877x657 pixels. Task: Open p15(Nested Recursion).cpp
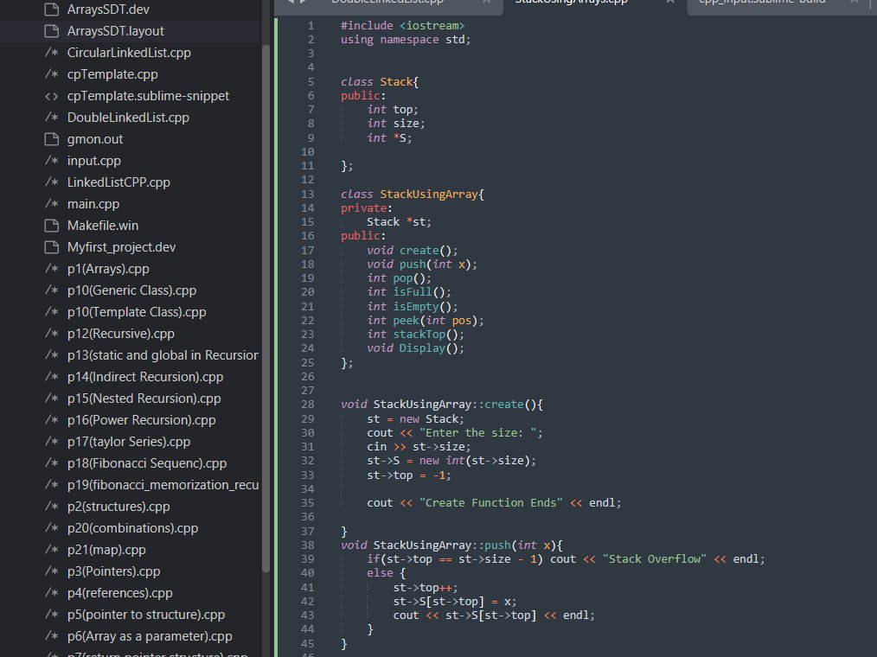144,399
